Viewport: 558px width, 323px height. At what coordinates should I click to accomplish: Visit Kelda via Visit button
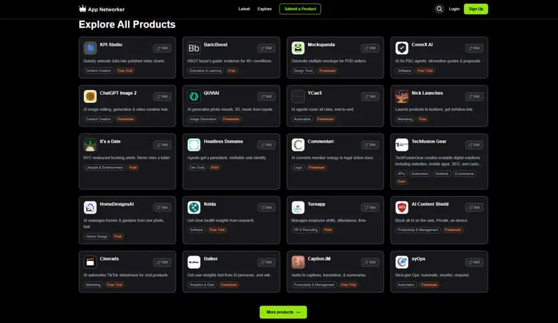point(266,208)
